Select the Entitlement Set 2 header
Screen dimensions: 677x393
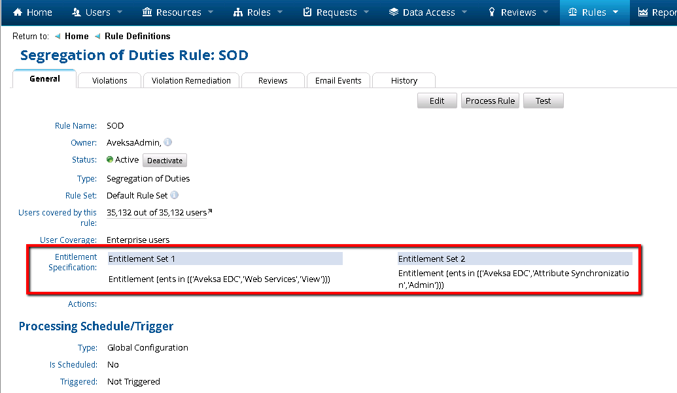432,259
